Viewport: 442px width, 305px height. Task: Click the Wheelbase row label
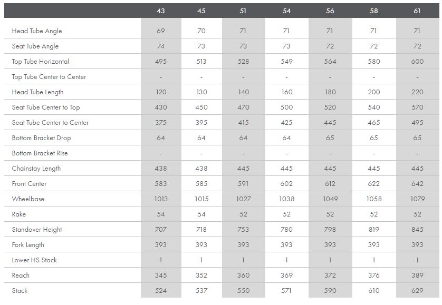click(x=28, y=199)
